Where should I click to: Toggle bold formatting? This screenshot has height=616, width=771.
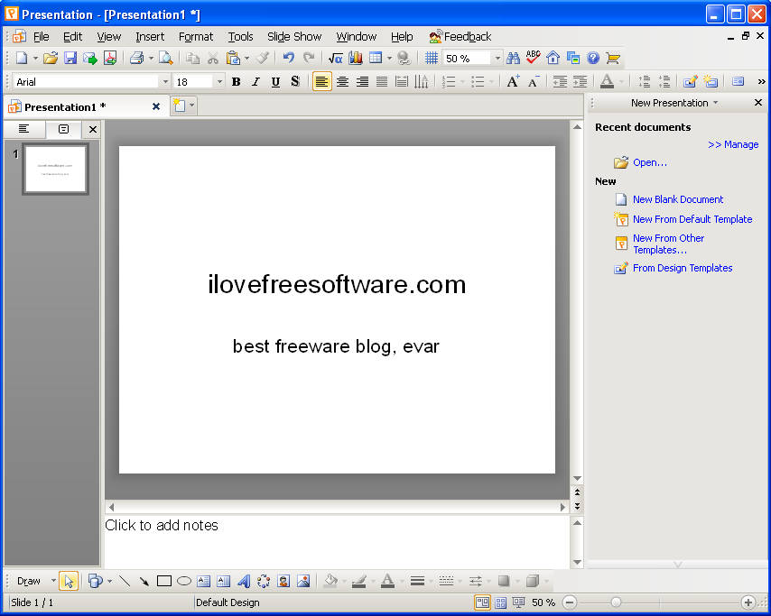click(x=236, y=82)
